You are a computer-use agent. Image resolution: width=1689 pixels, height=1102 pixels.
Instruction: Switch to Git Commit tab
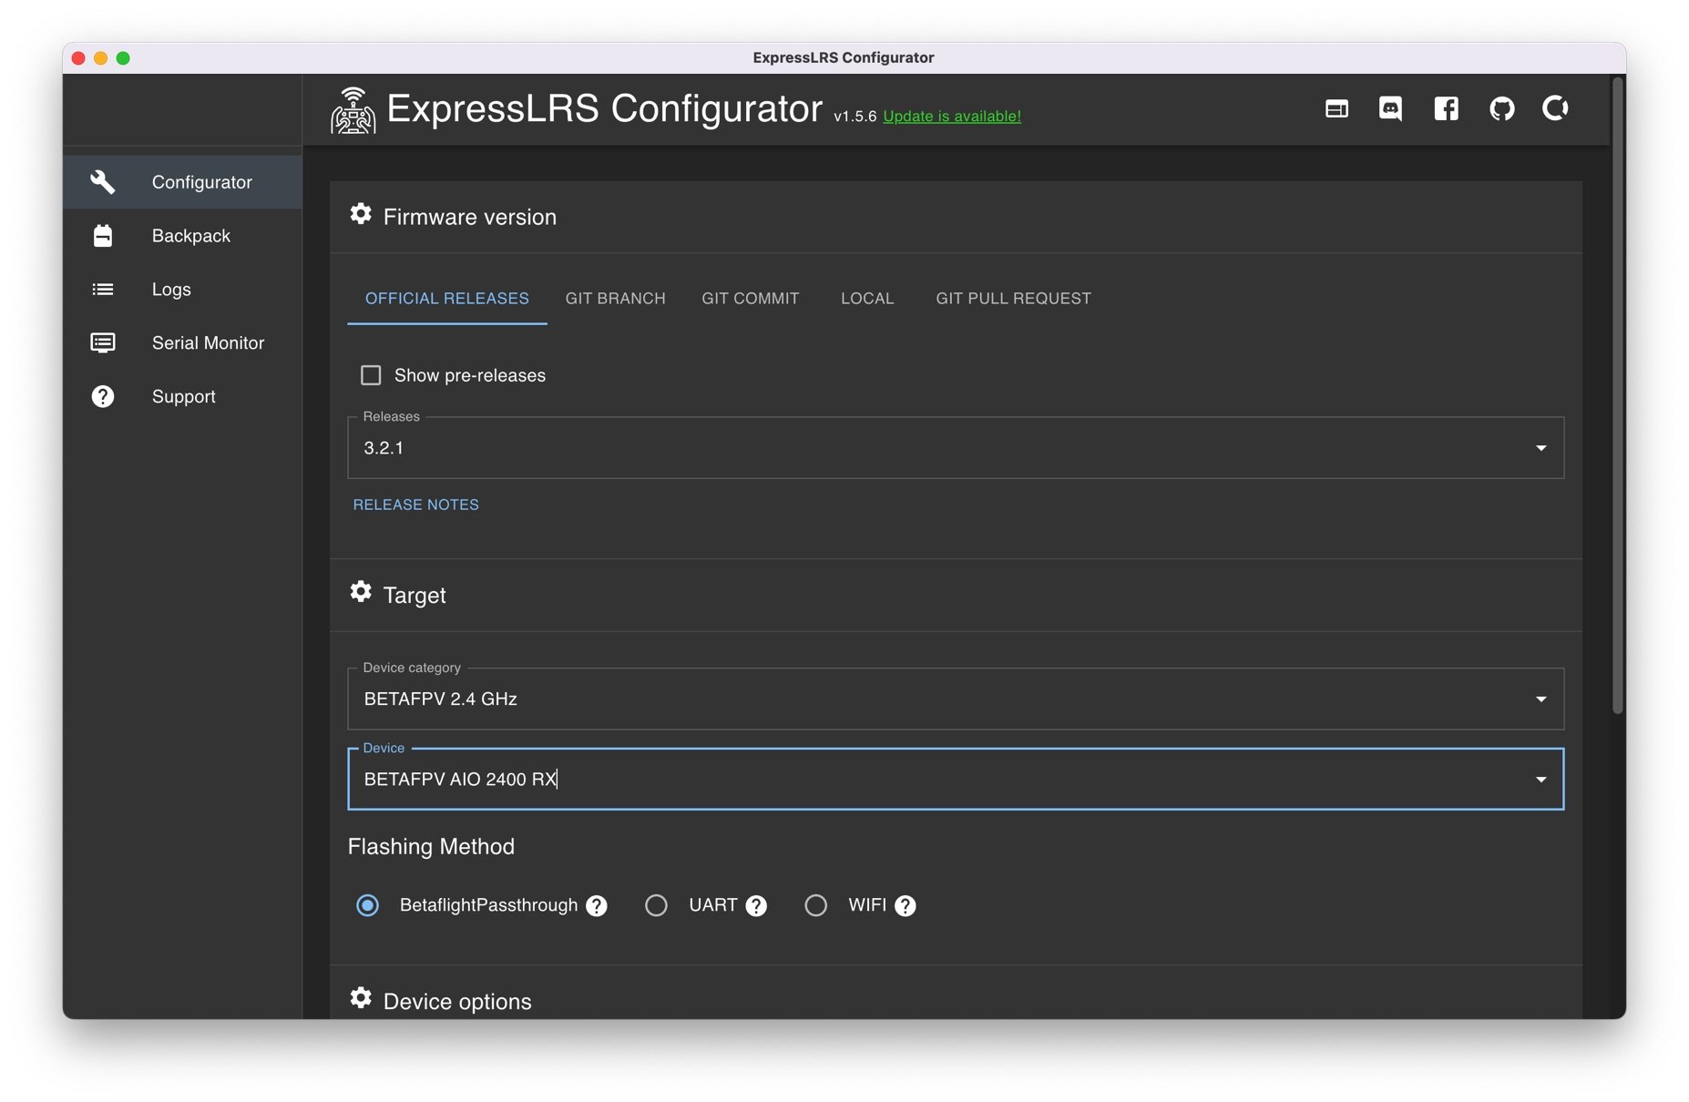point(751,299)
